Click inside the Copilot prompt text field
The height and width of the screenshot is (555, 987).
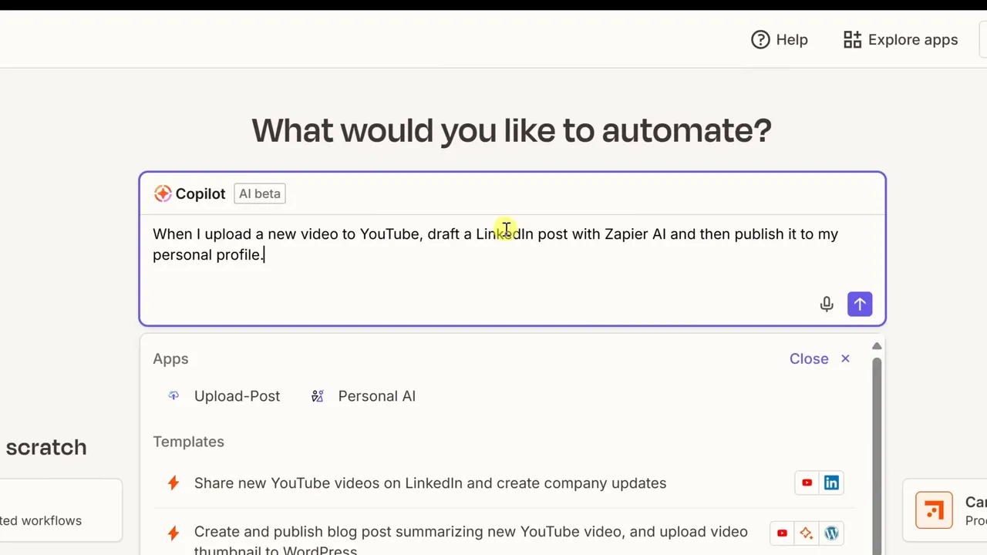click(x=512, y=254)
